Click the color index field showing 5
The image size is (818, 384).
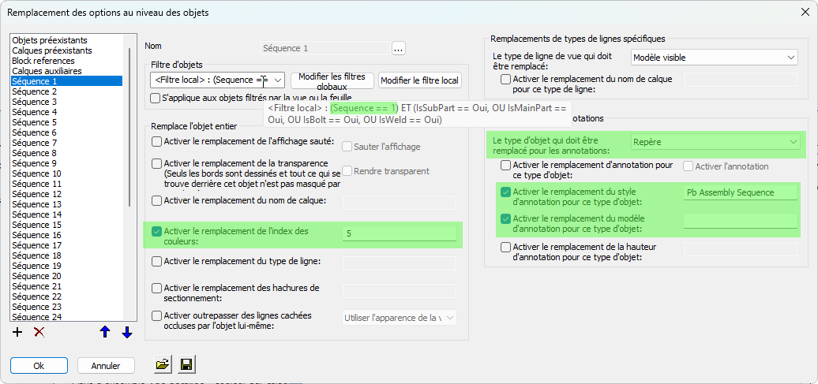(399, 233)
